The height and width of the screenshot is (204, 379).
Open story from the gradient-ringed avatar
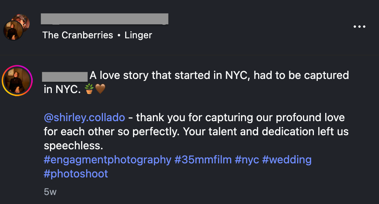[17, 81]
